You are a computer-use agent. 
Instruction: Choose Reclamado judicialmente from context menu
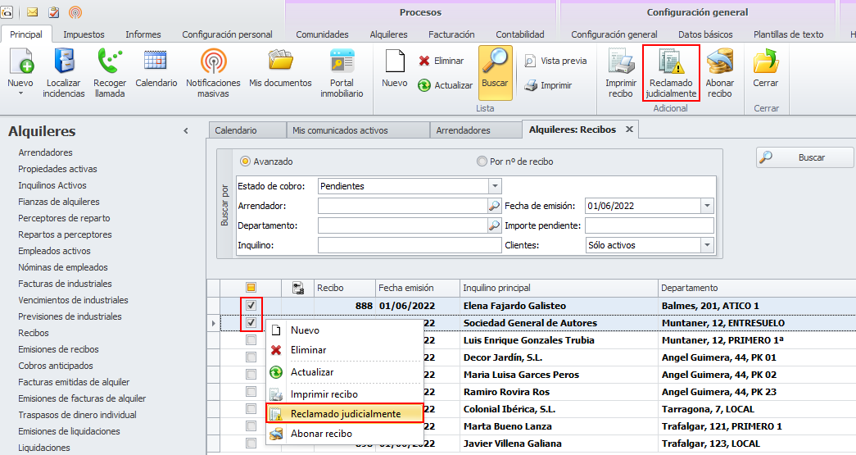click(345, 414)
